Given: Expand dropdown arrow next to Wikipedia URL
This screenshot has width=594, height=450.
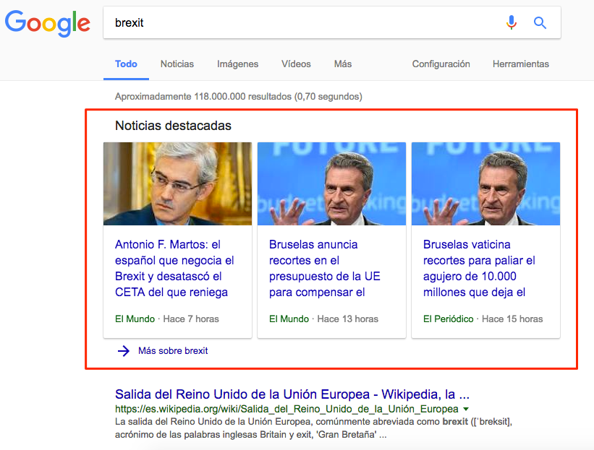Looking at the screenshot, I should point(466,409).
